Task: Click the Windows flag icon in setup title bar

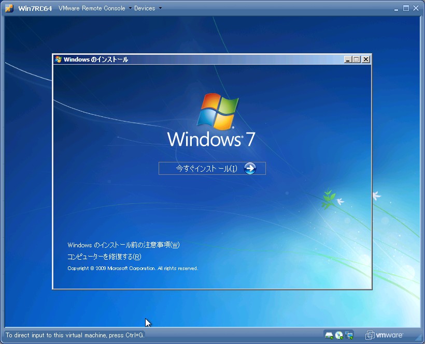Action: click(58, 59)
